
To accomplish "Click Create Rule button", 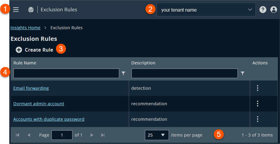I will coord(34,50).
